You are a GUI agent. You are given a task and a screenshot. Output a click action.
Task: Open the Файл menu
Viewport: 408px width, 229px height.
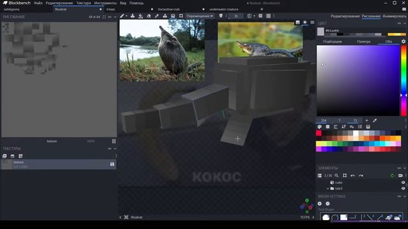pos(38,3)
